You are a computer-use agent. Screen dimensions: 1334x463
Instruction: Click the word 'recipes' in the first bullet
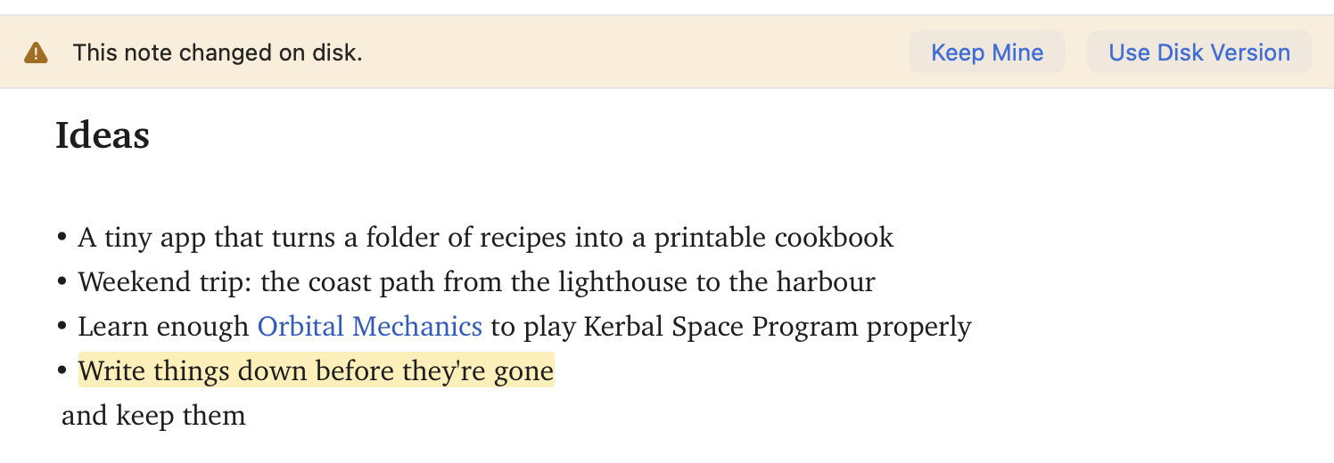pyautogui.click(x=523, y=239)
